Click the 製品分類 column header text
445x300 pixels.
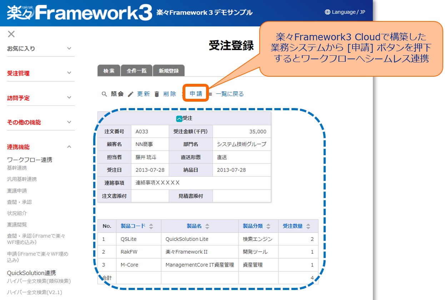click(x=253, y=226)
